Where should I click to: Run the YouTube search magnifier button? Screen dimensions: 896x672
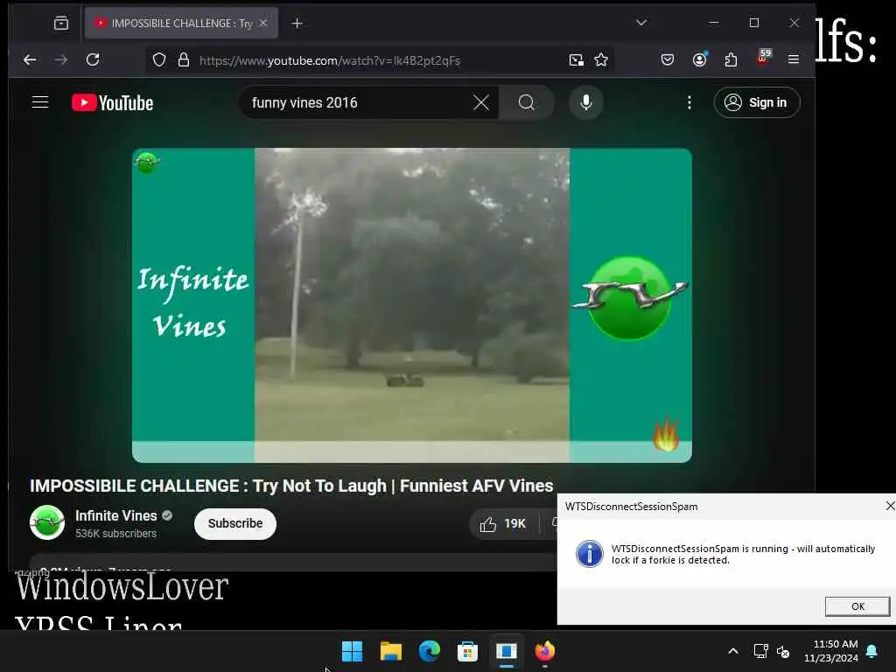click(x=526, y=103)
